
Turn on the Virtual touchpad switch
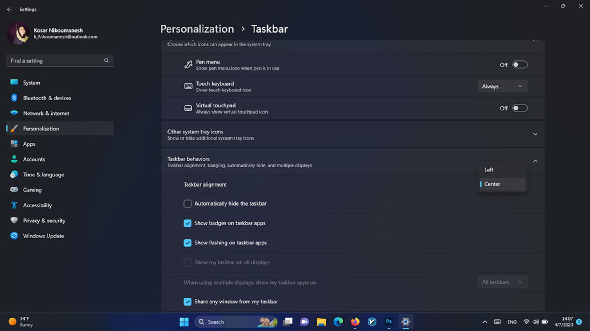(520, 108)
